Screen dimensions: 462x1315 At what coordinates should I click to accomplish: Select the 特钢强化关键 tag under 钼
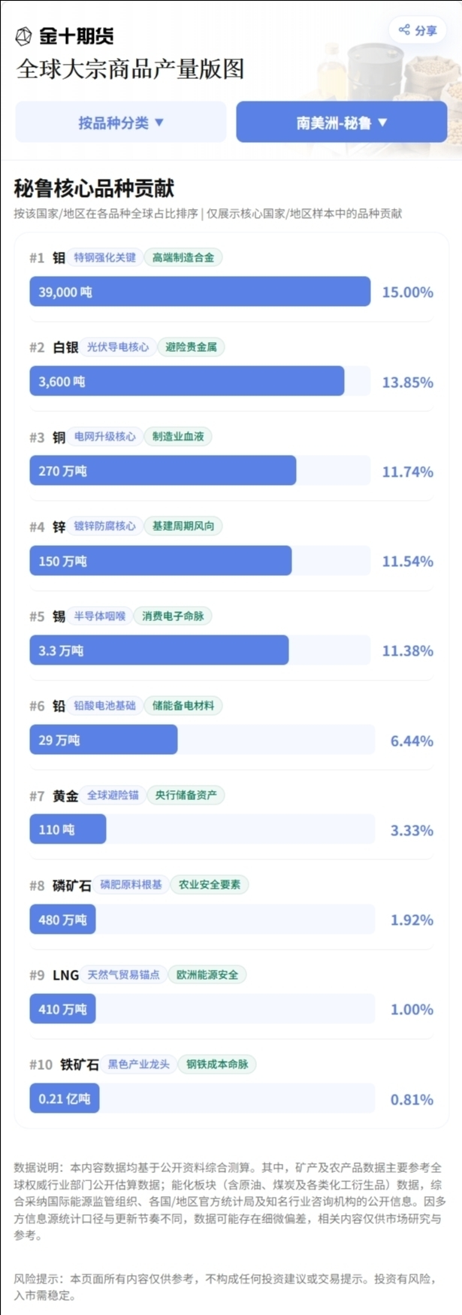[105, 257]
